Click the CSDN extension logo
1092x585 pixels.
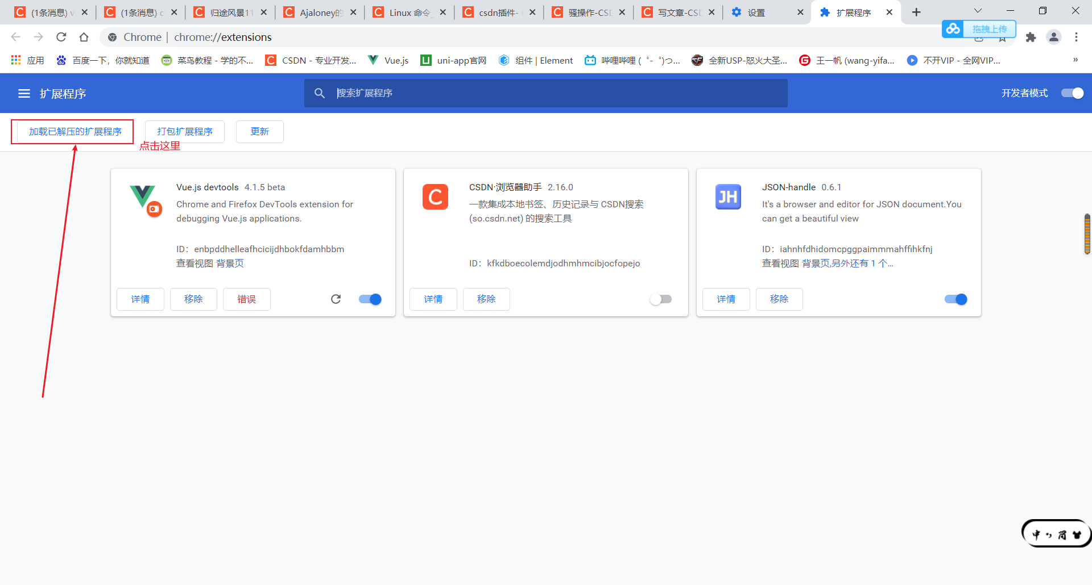[435, 197]
